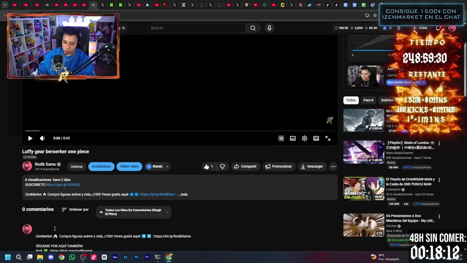Select the Para ti filter chip
The image size is (467, 263).
(368, 100)
